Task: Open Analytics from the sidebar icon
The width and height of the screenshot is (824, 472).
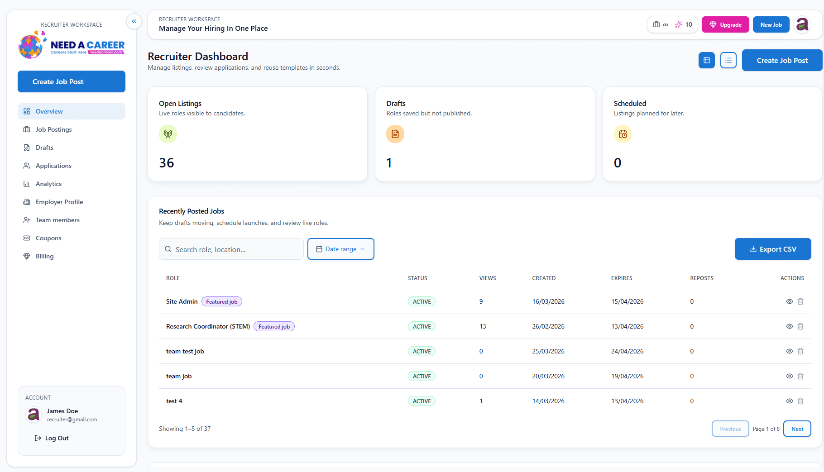Action: (28, 184)
